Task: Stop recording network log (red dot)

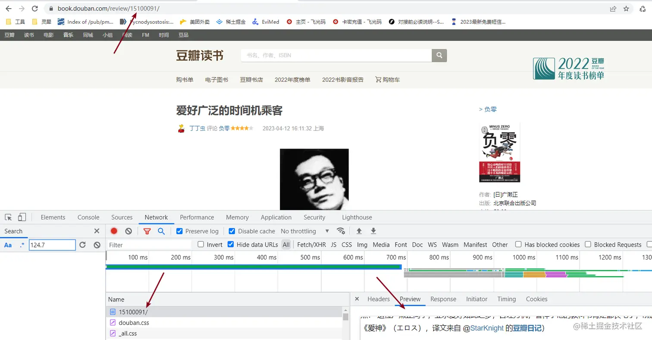Action: click(x=114, y=231)
